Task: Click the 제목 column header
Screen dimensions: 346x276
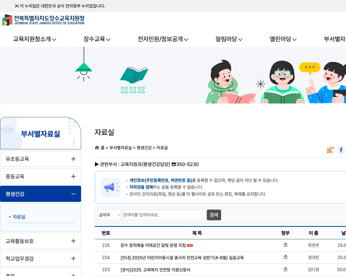Action: pos(197,233)
